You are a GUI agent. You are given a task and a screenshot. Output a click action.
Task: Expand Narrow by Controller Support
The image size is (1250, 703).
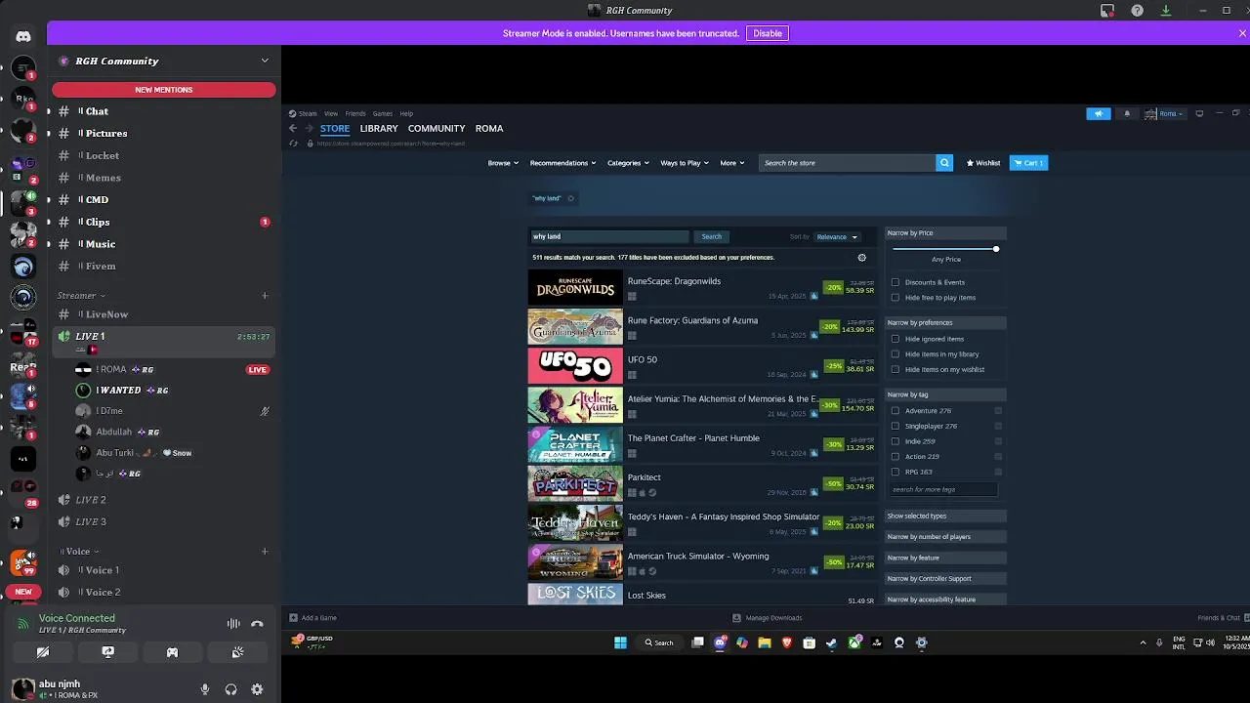pyautogui.click(x=945, y=579)
